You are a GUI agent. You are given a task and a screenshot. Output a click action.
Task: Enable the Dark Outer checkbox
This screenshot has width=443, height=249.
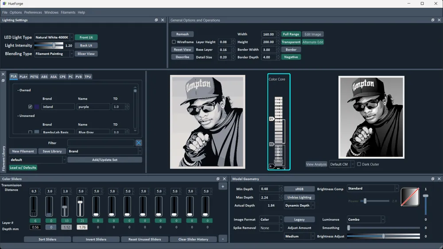click(359, 164)
